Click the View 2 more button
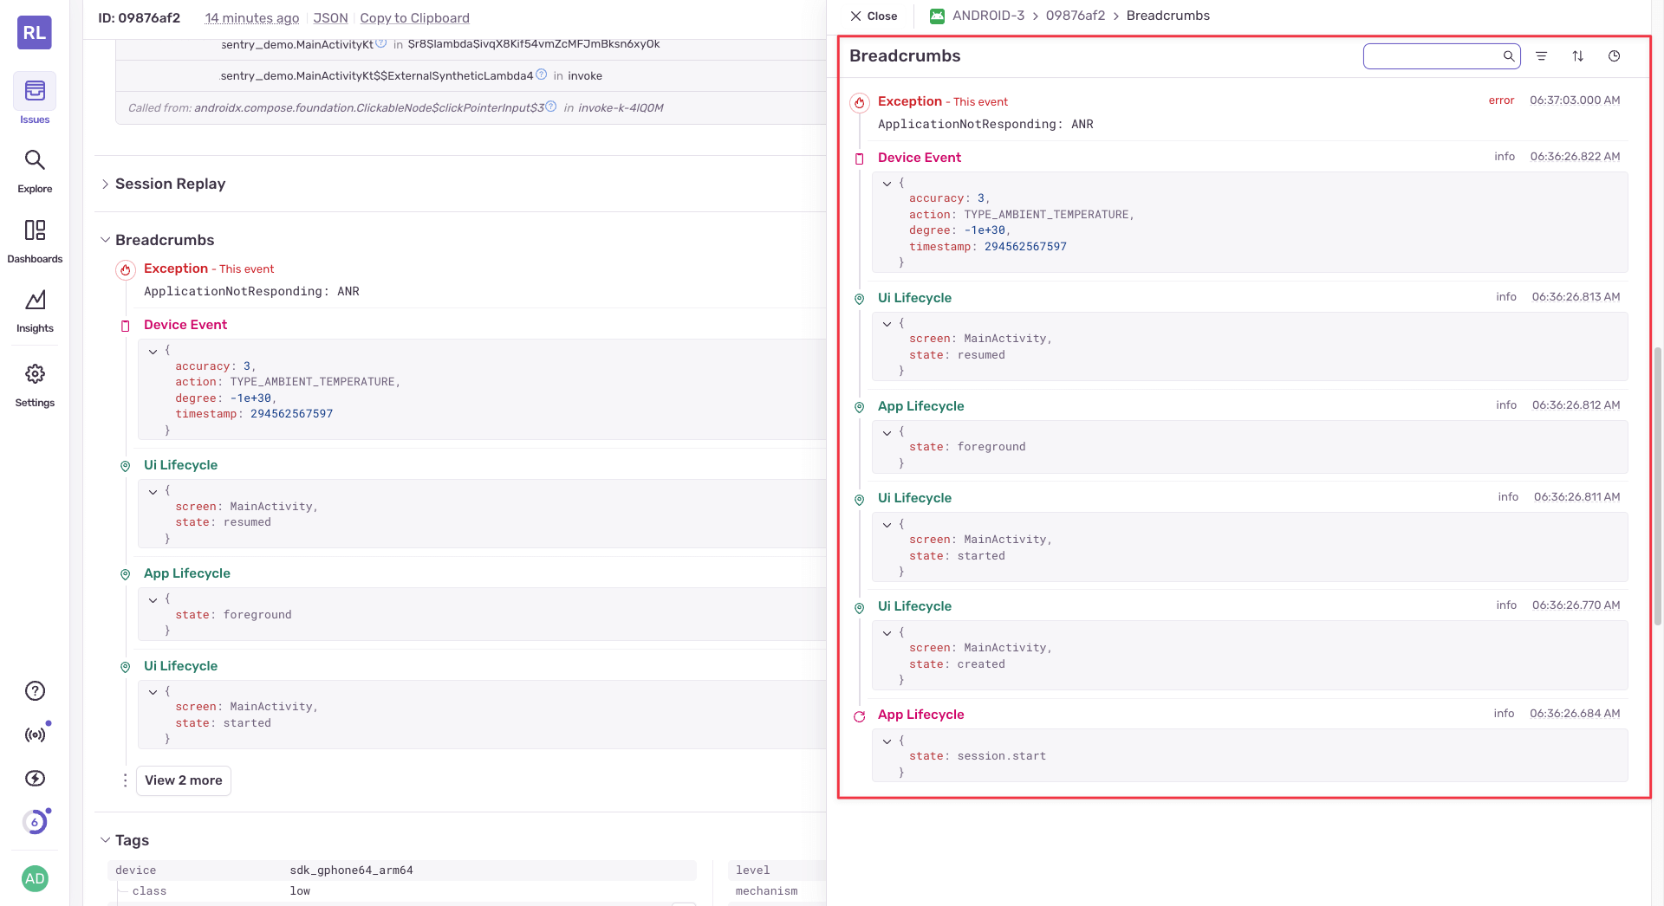The width and height of the screenshot is (1664, 906). click(x=183, y=780)
